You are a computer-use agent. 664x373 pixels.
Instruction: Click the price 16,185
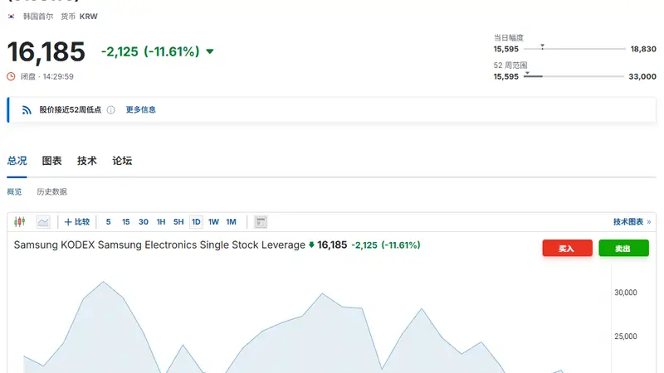coord(46,52)
